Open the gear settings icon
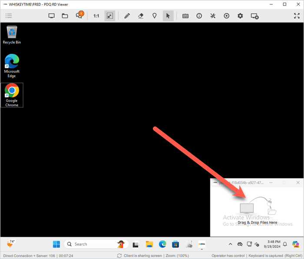The height and width of the screenshot is (259, 304). pos(240,16)
